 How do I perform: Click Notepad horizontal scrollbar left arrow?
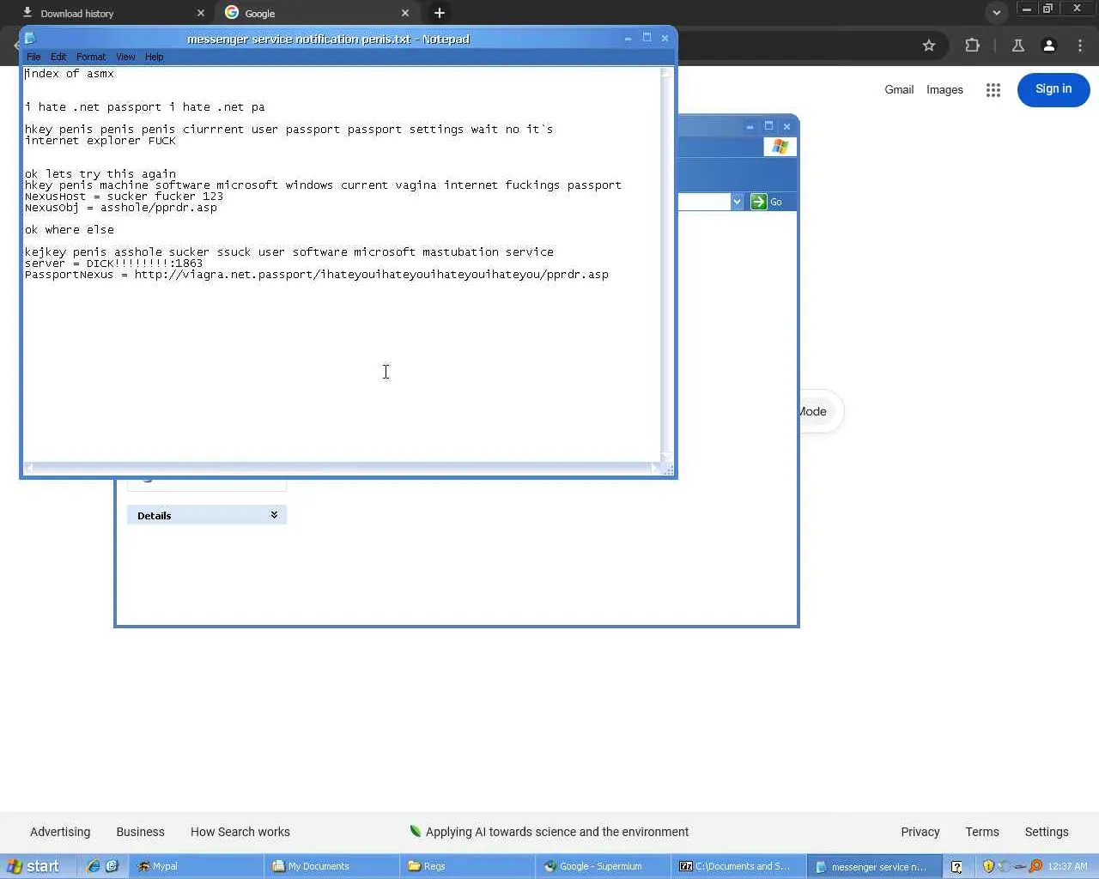click(30, 469)
